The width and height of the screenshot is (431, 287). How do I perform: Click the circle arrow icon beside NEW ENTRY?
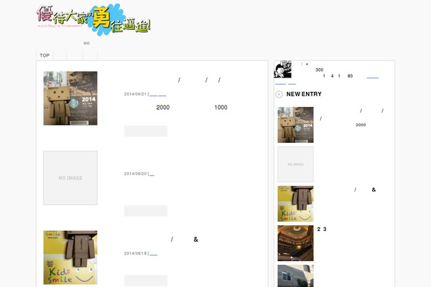279,94
